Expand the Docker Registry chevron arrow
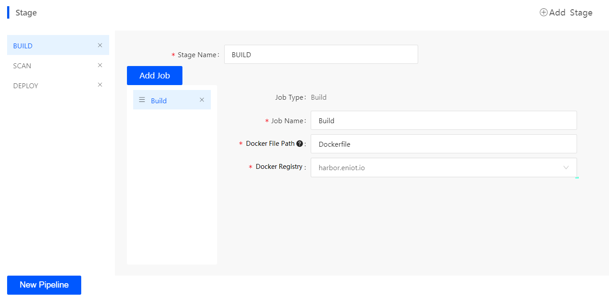The width and height of the screenshot is (609, 300). (x=566, y=168)
